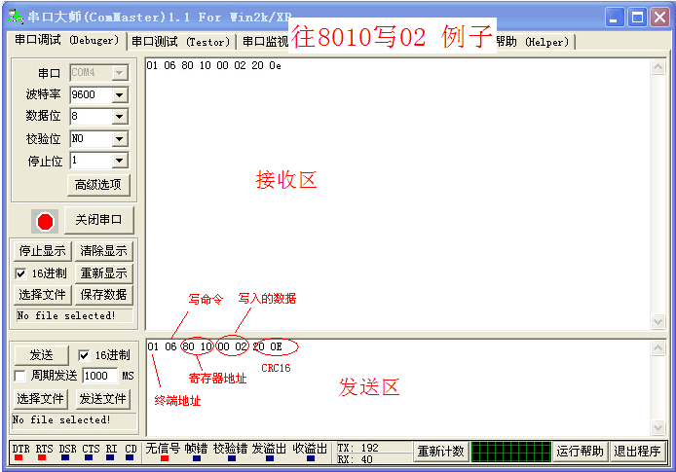Select the 串口调试 (Debuger) tab
676x472 pixels.
click(66, 40)
